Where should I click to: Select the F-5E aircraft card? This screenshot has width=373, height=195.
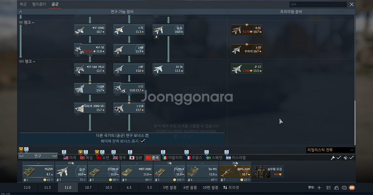90,49
